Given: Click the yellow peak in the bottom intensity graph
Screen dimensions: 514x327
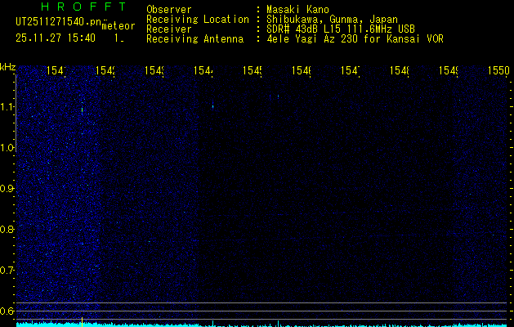Looking at the screenshot, I should (x=82, y=321).
